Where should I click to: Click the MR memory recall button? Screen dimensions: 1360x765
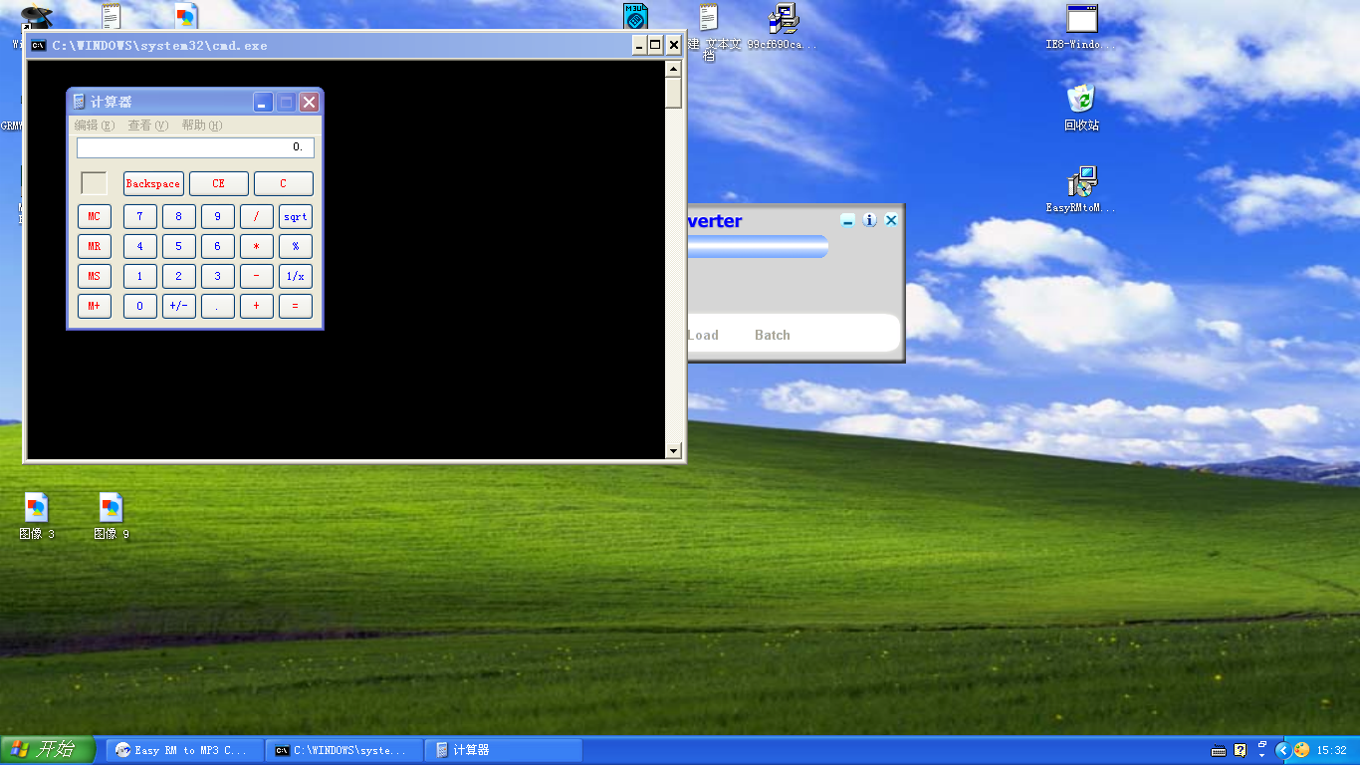[x=95, y=246]
